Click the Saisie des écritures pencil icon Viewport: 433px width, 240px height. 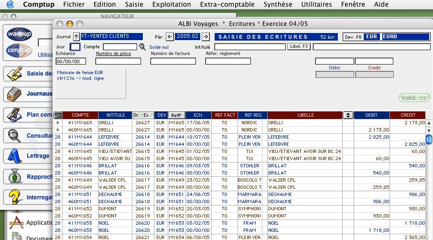15,74
